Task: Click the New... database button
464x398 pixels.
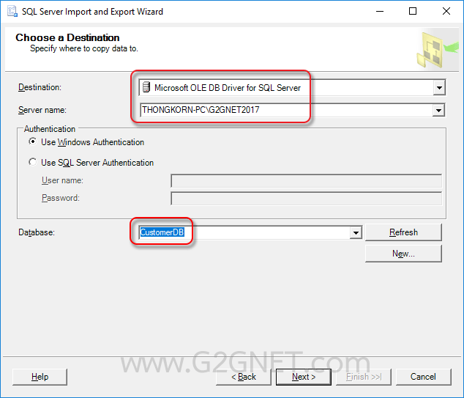Action: (x=403, y=254)
